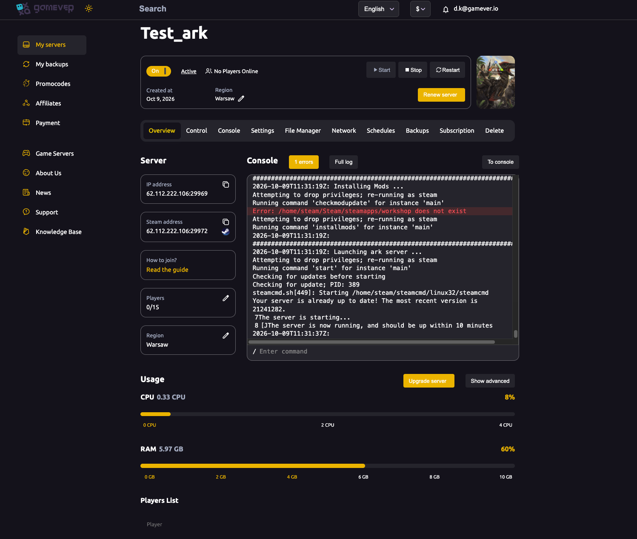Restart the server

click(448, 70)
